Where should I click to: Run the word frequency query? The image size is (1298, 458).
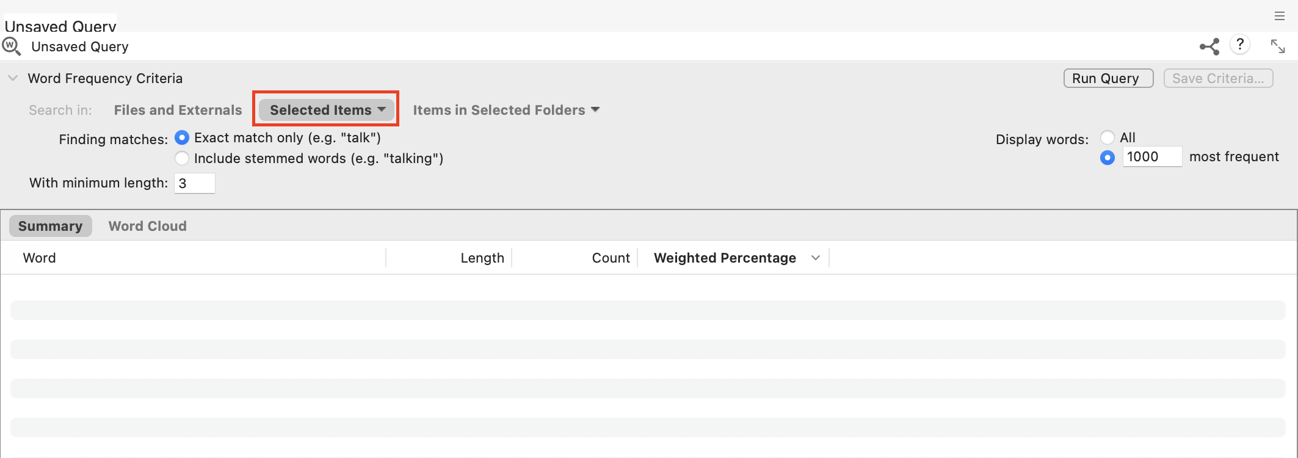[1108, 78]
